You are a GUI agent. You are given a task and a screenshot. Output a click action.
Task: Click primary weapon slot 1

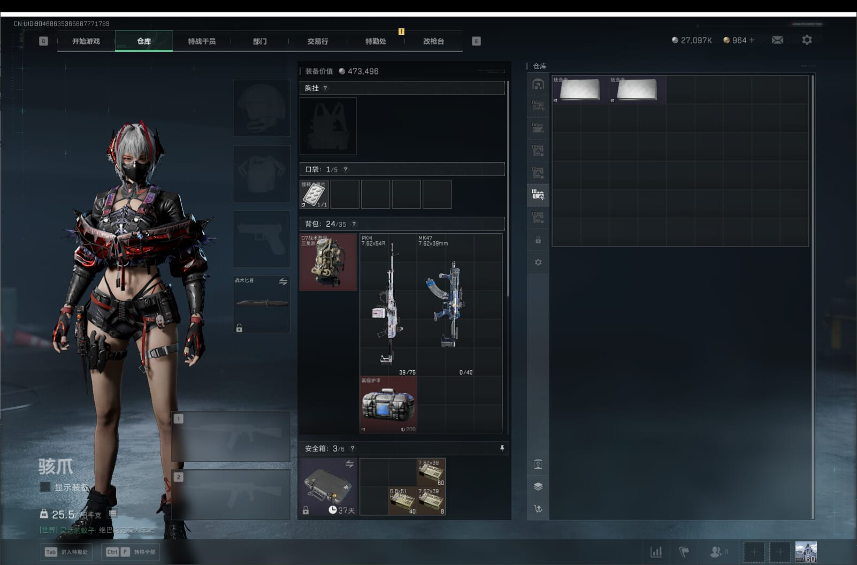[x=231, y=436]
